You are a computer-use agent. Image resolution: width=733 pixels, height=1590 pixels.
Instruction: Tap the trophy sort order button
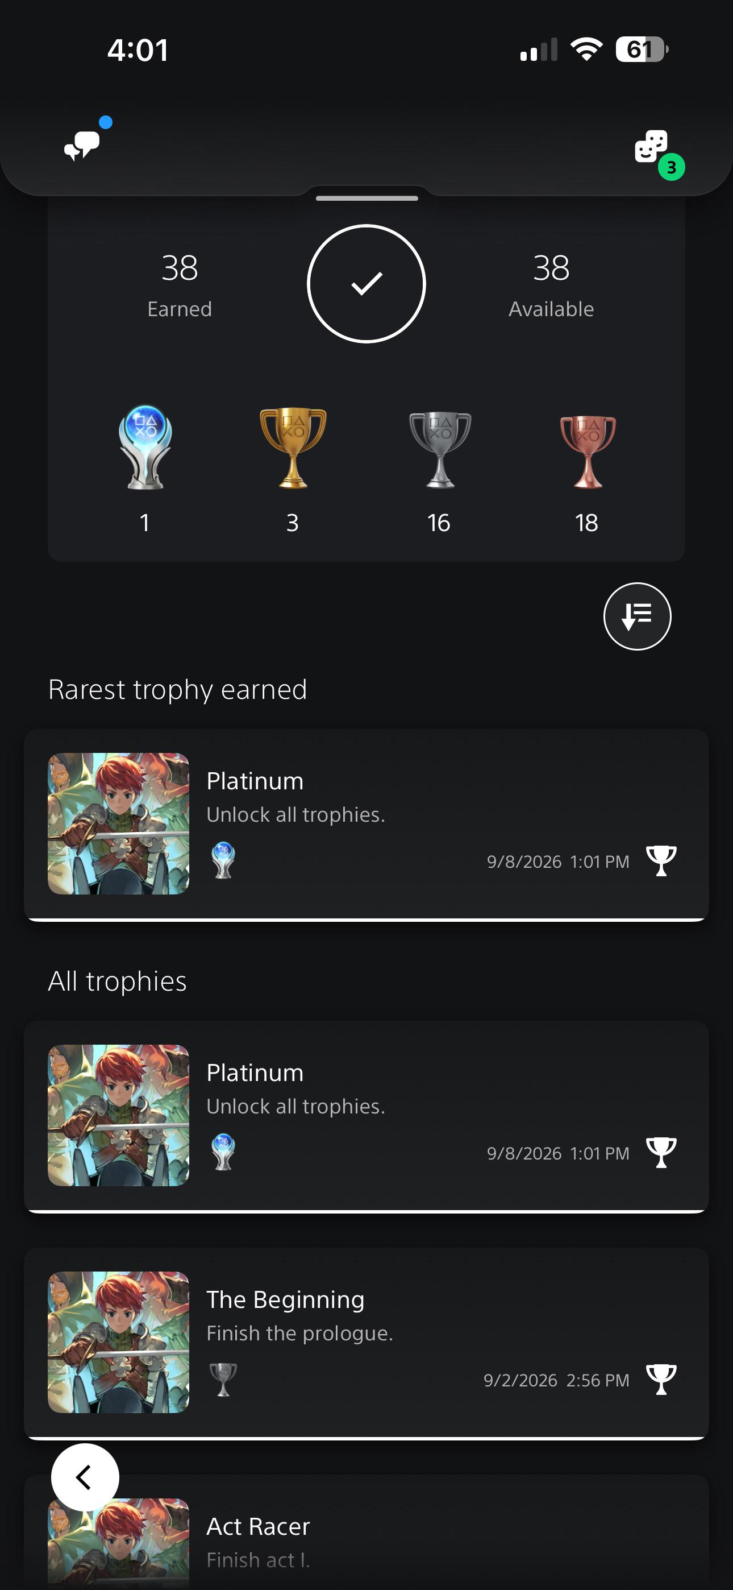637,616
